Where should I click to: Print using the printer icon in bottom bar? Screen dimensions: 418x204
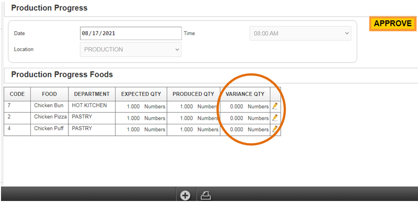click(x=205, y=195)
